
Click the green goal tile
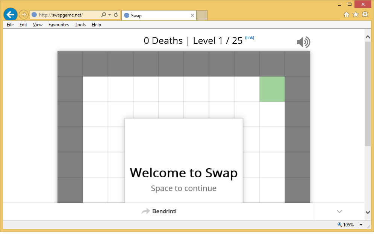(272, 89)
